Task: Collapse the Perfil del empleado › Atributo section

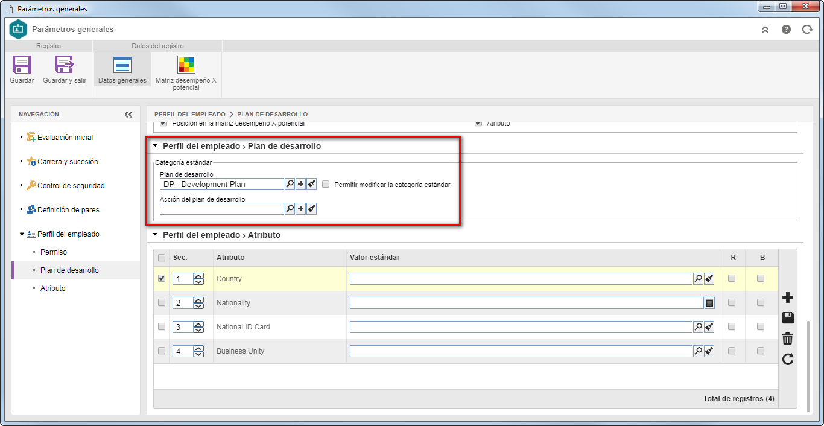Action: pyautogui.click(x=156, y=235)
